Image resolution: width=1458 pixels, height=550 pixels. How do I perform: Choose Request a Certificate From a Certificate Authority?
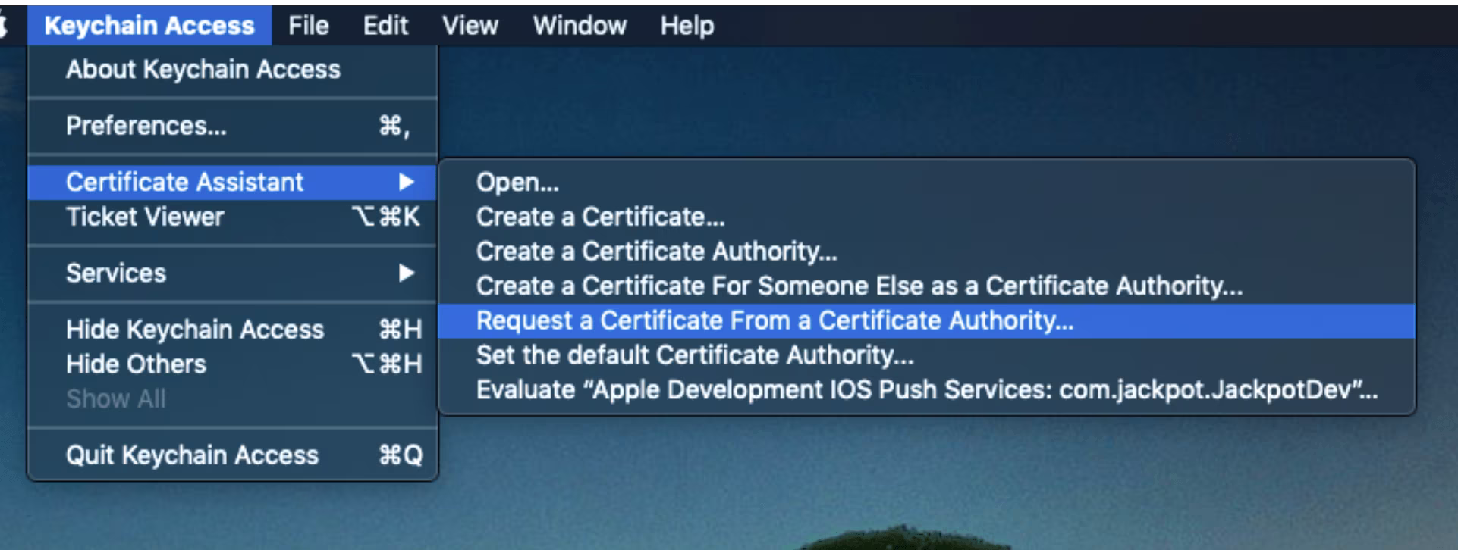(775, 321)
